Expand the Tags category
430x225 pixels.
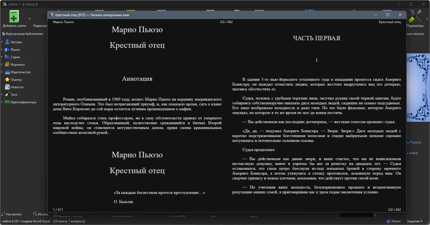point(2,94)
